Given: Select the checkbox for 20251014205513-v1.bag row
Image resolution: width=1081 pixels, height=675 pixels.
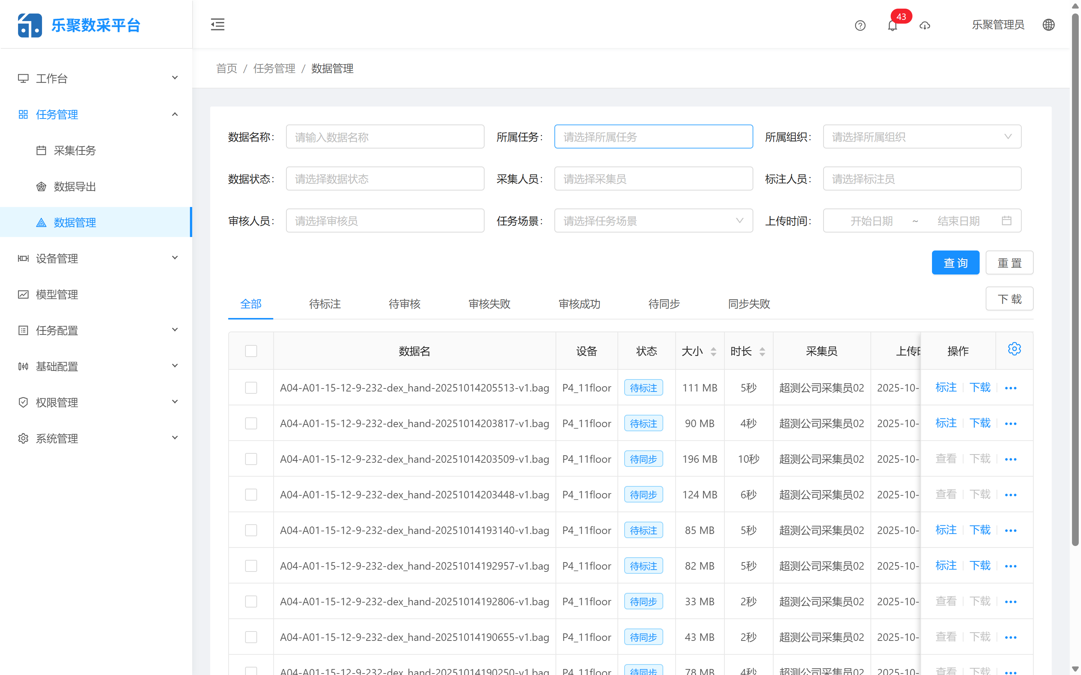Looking at the screenshot, I should pos(251,387).
